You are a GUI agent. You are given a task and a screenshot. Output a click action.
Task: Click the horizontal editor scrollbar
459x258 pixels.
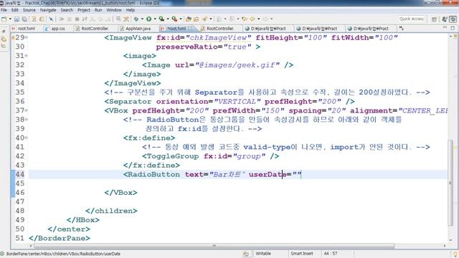214,246
